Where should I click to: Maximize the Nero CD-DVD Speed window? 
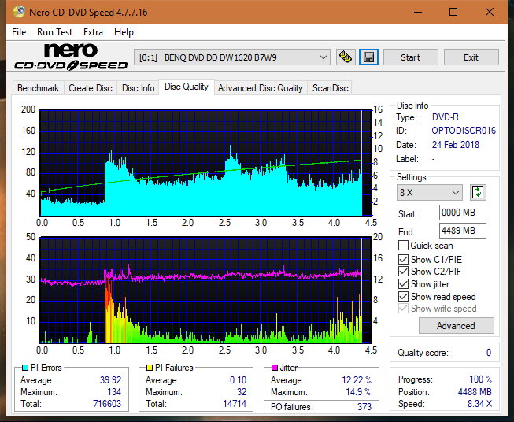click(x=453, y=12)
